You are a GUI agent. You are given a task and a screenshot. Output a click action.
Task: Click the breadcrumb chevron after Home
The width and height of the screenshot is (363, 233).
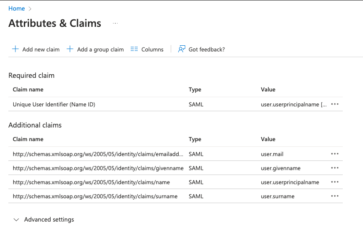pos(30,9)
